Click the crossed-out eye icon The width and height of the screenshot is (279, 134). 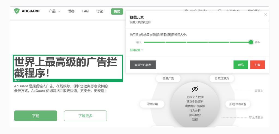[x=195, y=89]
